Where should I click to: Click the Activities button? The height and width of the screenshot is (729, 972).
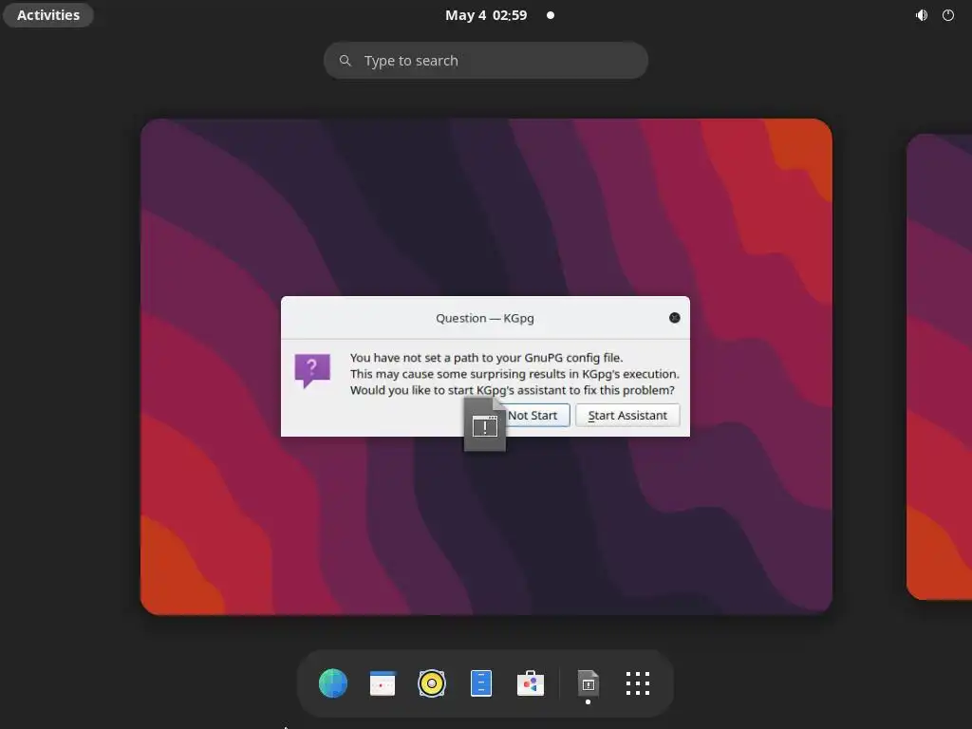point(48,15)
